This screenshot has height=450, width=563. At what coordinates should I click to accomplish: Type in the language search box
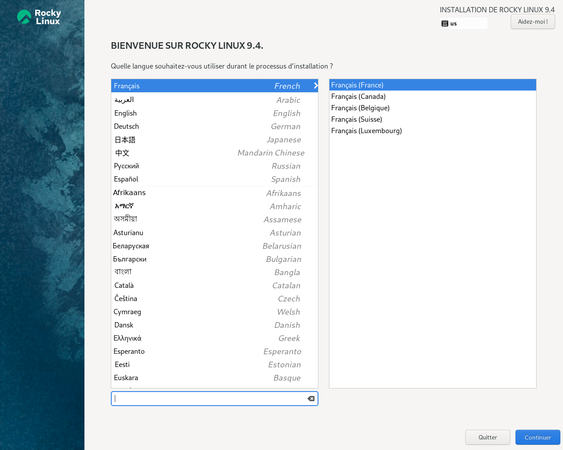[x=209, y=399]
